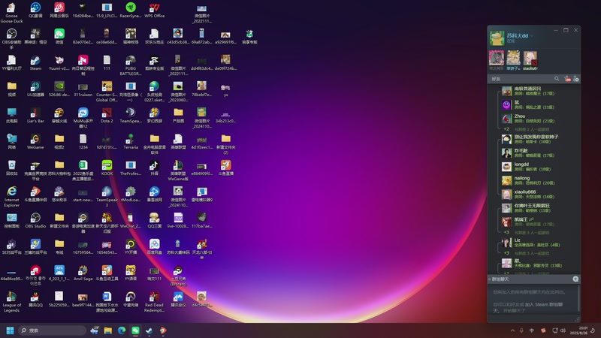
Task: Select the tModLoader desktop icon
Action: (131, 195)
